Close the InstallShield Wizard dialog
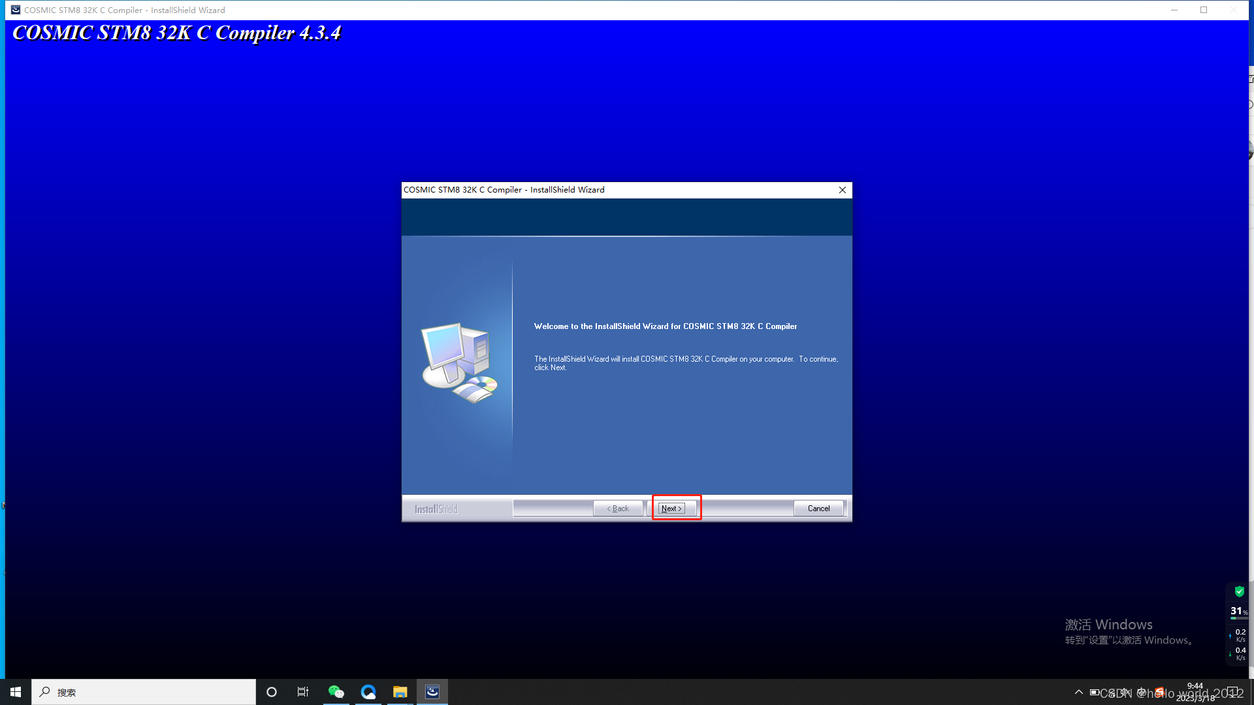Screen dimensions: 1254x705 [843, 190]
